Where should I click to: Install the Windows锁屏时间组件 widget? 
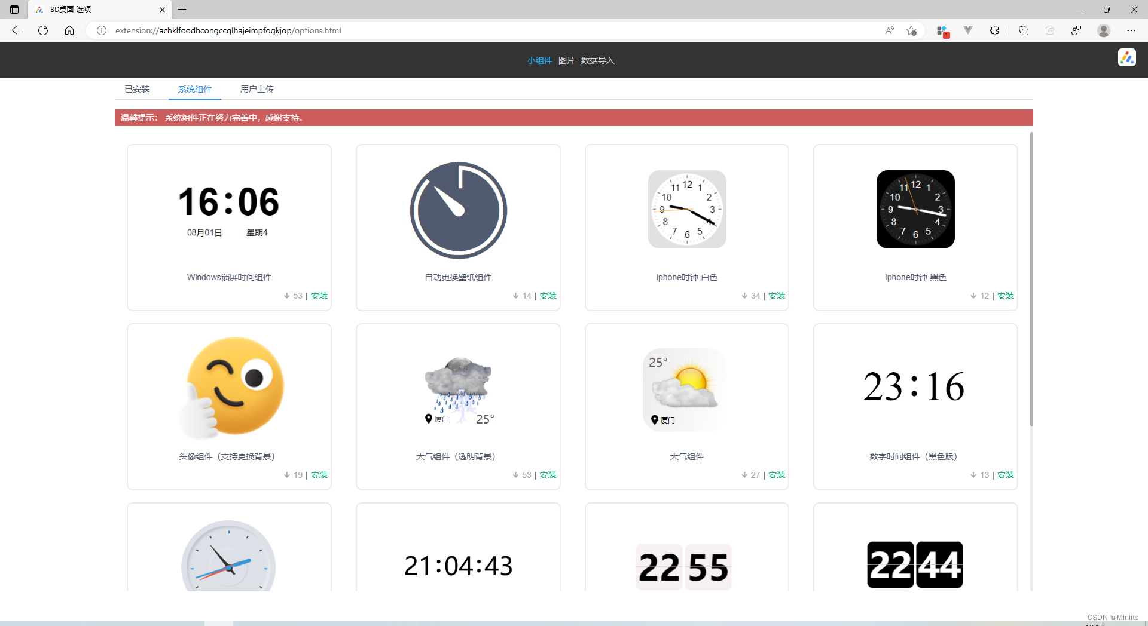pos(319,296)
